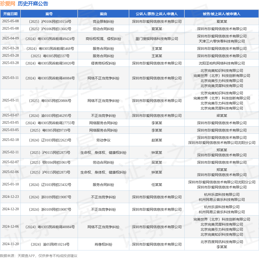The height and width of the screenshot is (258, 259).
Task: Click the date 2025-04-09
Action: click(10, 38)
